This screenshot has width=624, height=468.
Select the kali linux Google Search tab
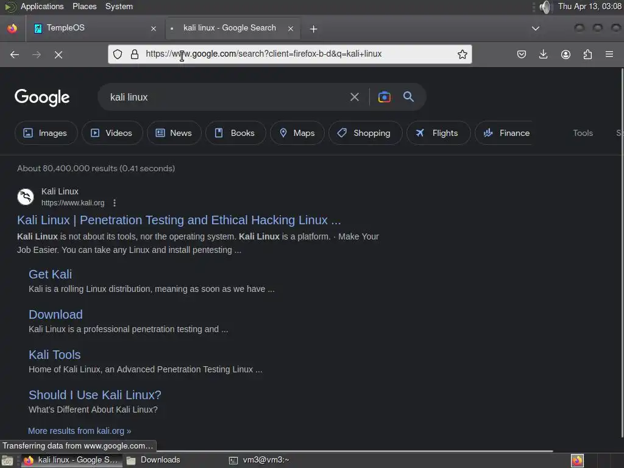coord(233,28)
